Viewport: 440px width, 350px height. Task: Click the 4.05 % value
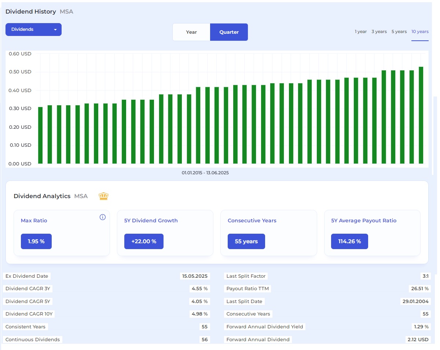click(x=199, y=301)
